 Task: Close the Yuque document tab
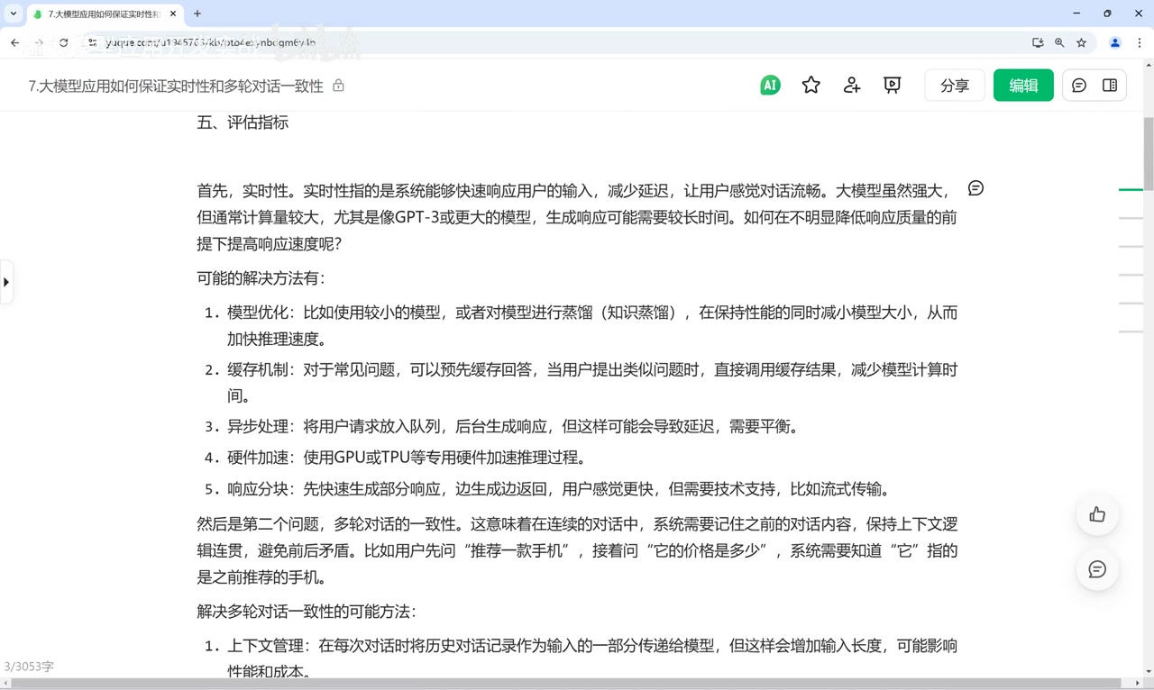pos(172,14)
